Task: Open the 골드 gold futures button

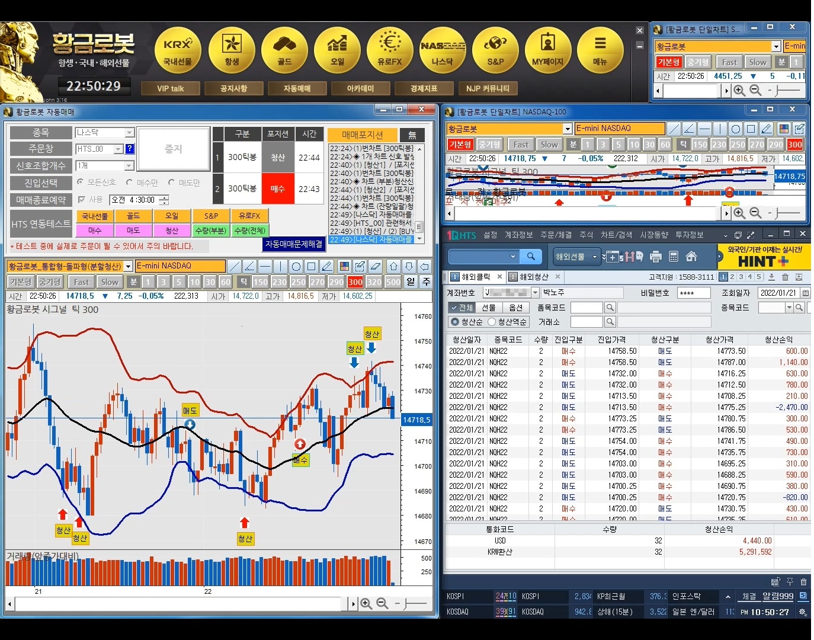Action: tap(284, 50)
